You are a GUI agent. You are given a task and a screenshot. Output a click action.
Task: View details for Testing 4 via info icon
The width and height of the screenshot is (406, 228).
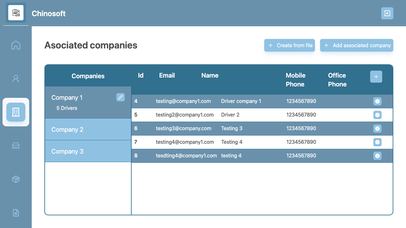tap(377, 142)
